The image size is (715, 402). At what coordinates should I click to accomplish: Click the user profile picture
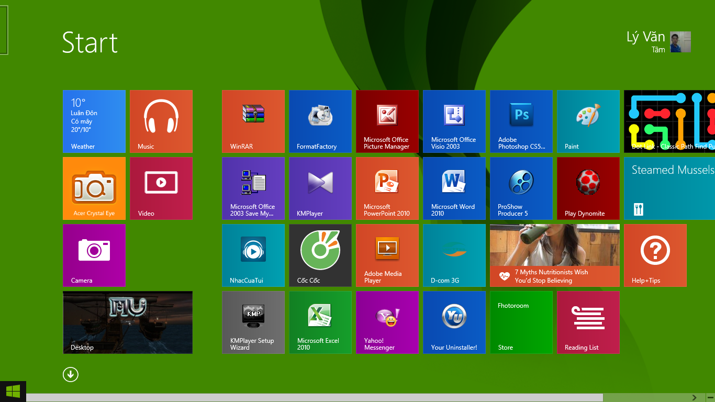(680, 42)
